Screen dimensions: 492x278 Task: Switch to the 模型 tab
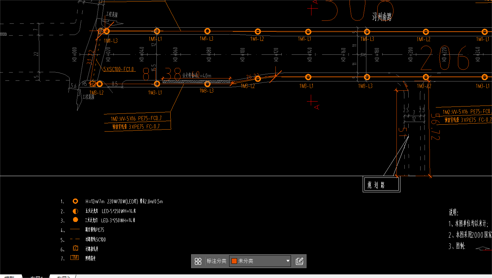click(9, 276)
